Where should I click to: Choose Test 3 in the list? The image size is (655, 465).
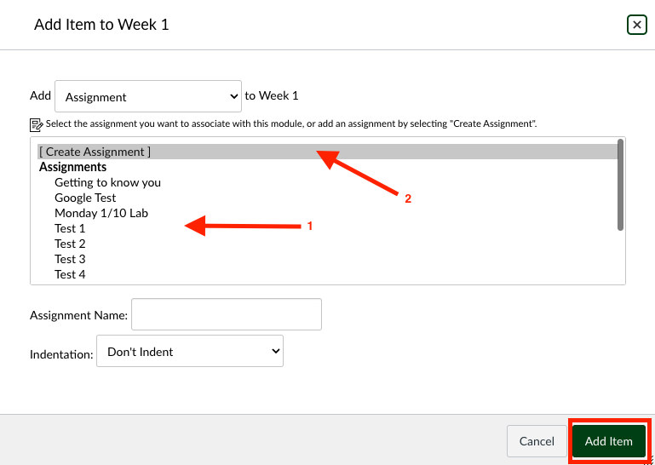[70, 259]
